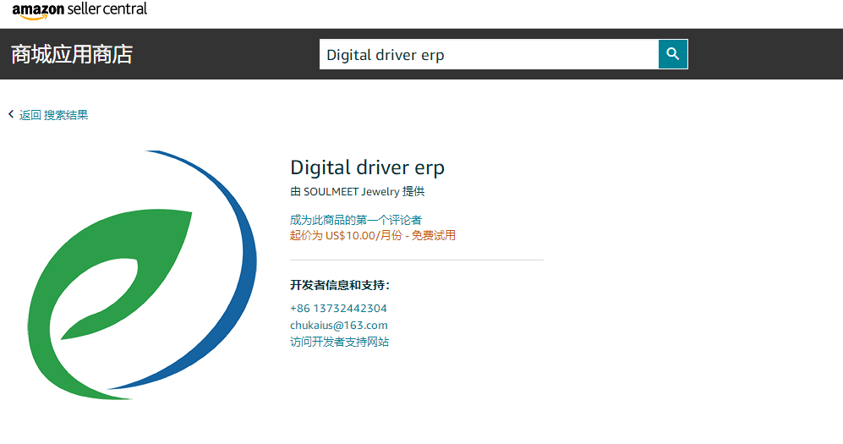Click the magnifier search button
Screen dimensions: 843x444
coord(672,54)
